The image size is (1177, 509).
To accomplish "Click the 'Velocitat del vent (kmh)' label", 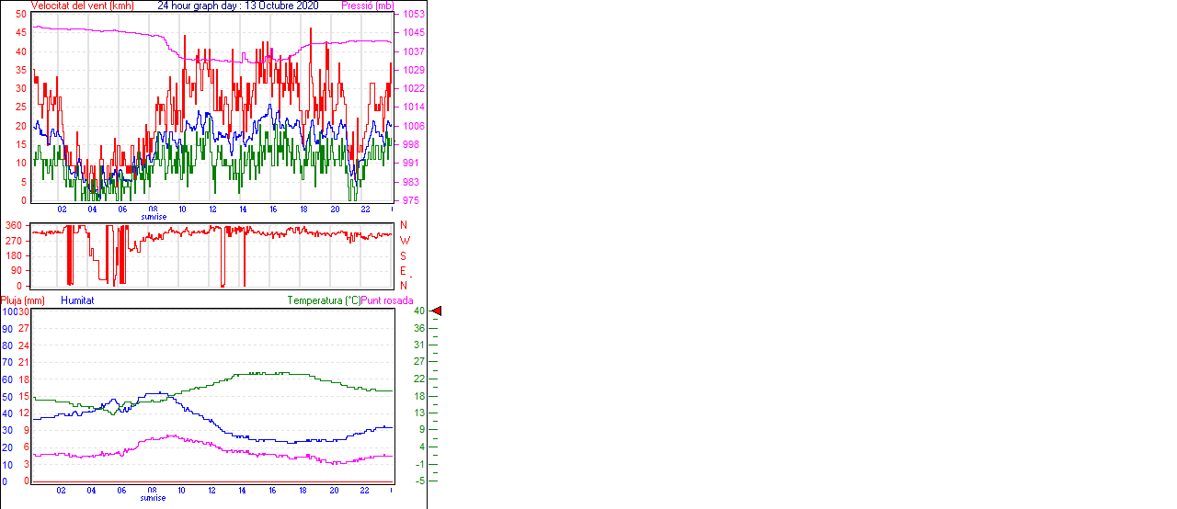I will pyautogui.click(x=83, y=6).
